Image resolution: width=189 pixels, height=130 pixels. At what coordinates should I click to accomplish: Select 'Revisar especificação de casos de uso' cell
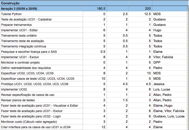tap(41, 95)
